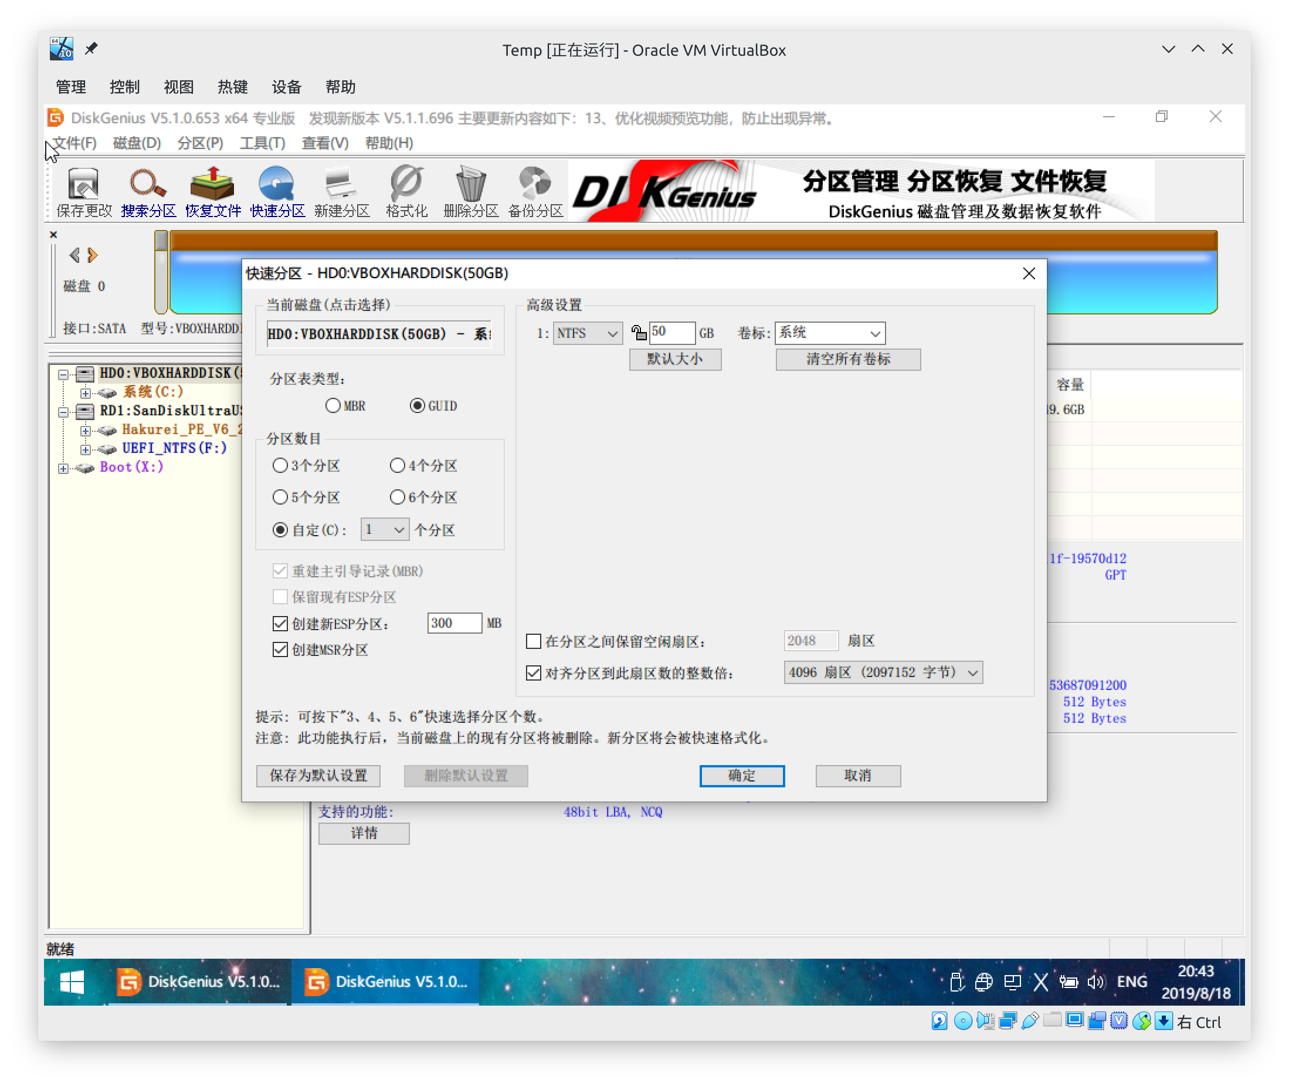Image resolution: width=1289 pixels, height=1086 pixels.
Task: Open the VirtualBox 设备 menu
Action: 286,87
